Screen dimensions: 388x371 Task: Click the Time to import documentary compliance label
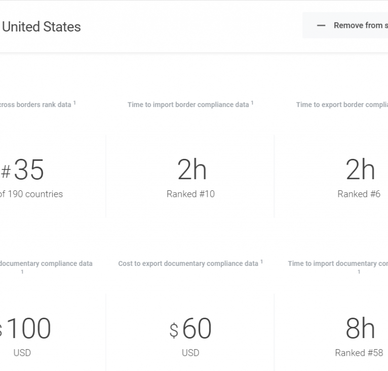tap(338, 264)
